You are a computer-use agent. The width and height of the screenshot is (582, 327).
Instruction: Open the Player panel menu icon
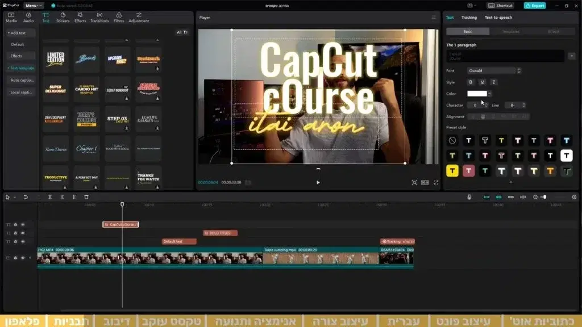pos(434,18)
